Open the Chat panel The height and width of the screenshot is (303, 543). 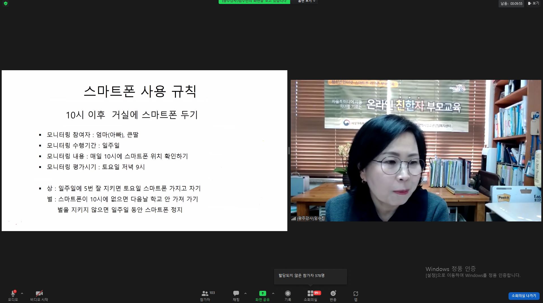click(x=236, y=294)
